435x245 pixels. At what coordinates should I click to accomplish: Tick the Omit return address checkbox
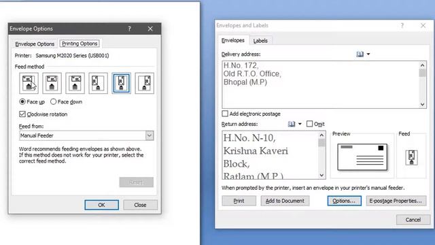[x=309, y=124]
